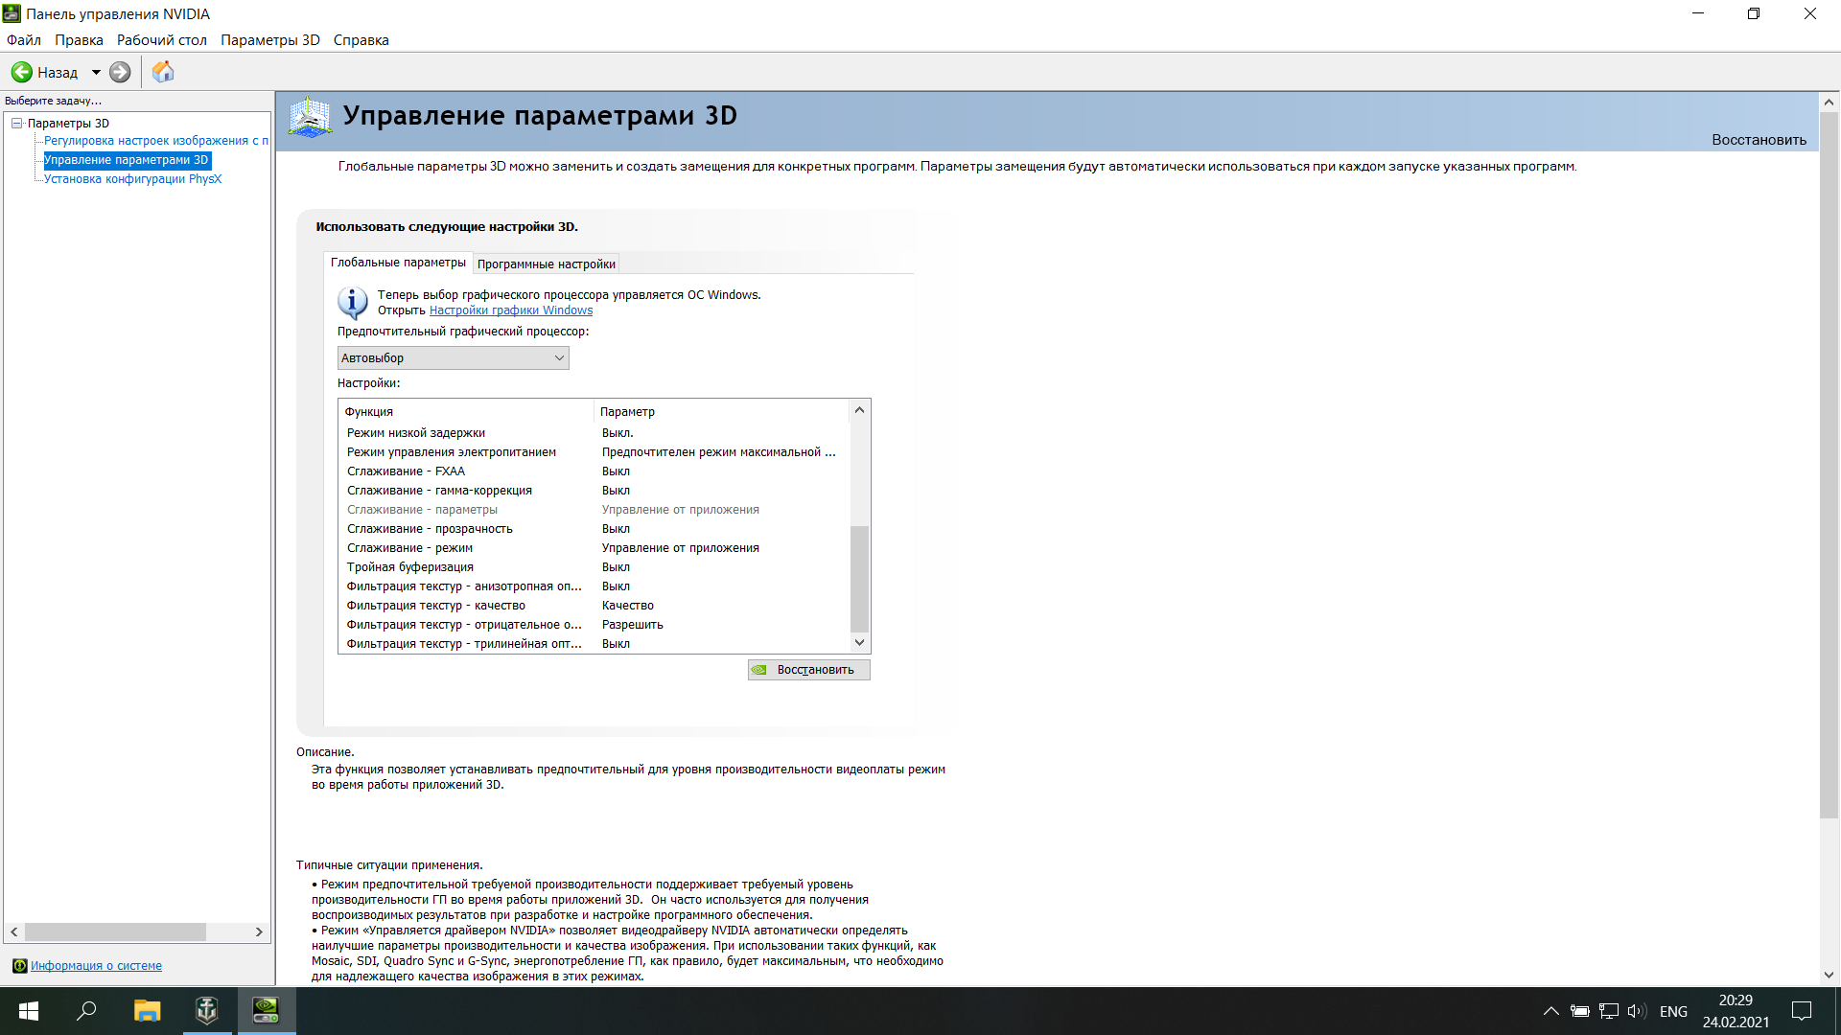The height and width of the screenshot is (1035, 1841).
Task: Open Регулировка настроек изображения tree item
Action: (156, 141)
